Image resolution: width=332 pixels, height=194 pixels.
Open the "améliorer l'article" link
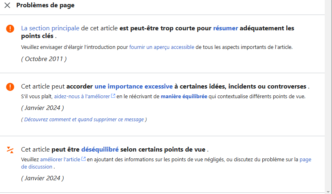(x=60, y=159)
